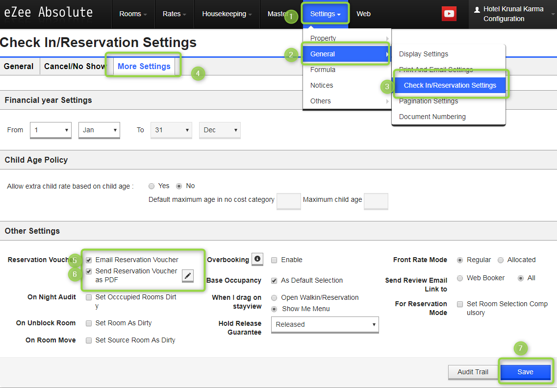
Task: Select Show Me Menu option
Action: (274, 309)
